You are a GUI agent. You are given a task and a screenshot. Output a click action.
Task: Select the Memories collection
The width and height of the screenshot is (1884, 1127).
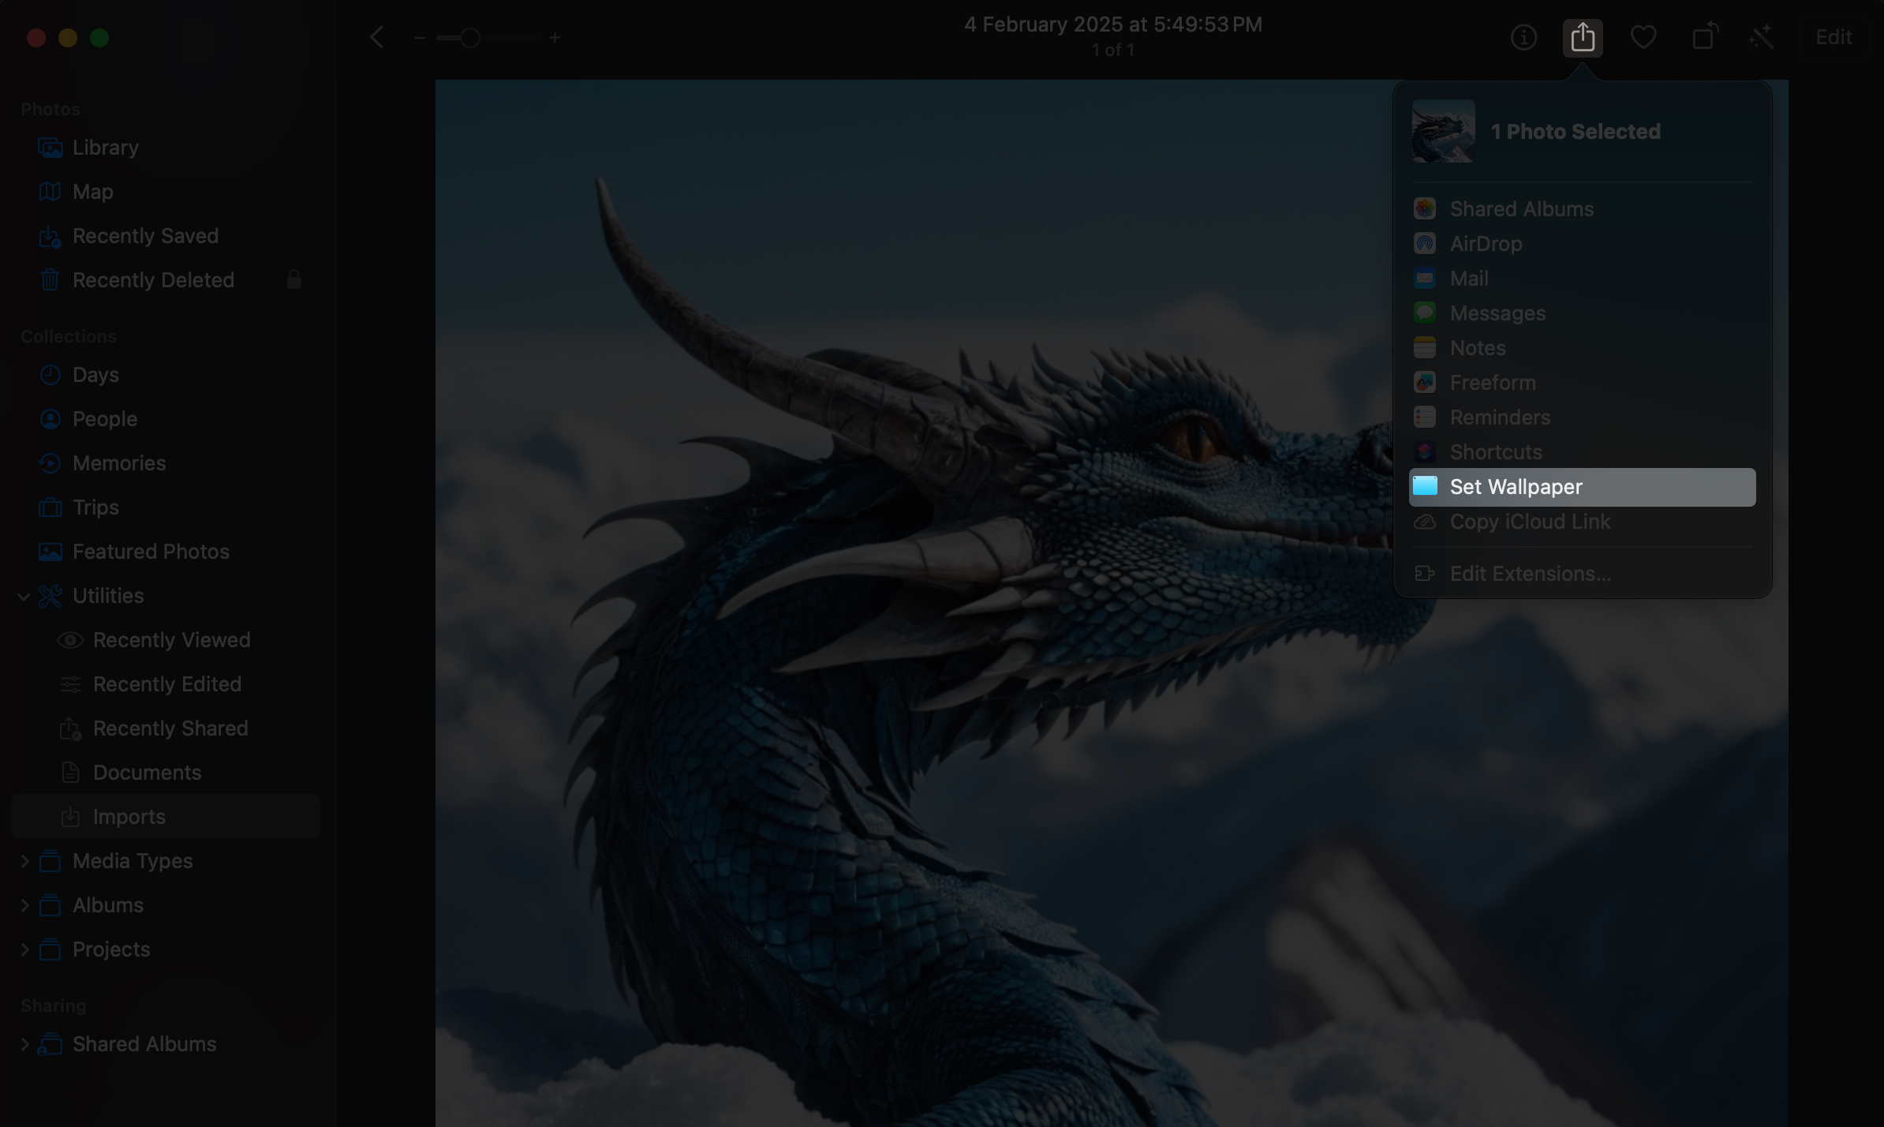[x=118, y=463]
